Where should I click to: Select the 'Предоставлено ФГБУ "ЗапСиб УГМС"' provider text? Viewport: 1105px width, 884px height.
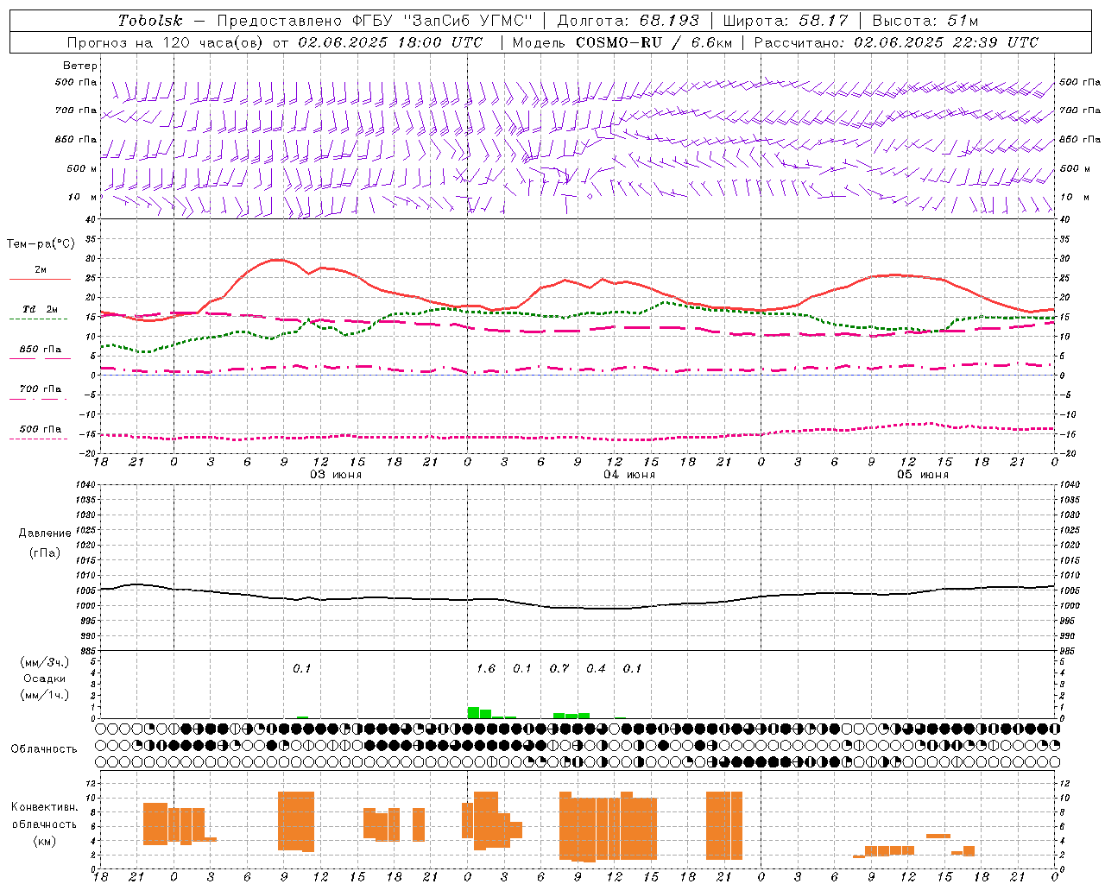coord(374,21)
